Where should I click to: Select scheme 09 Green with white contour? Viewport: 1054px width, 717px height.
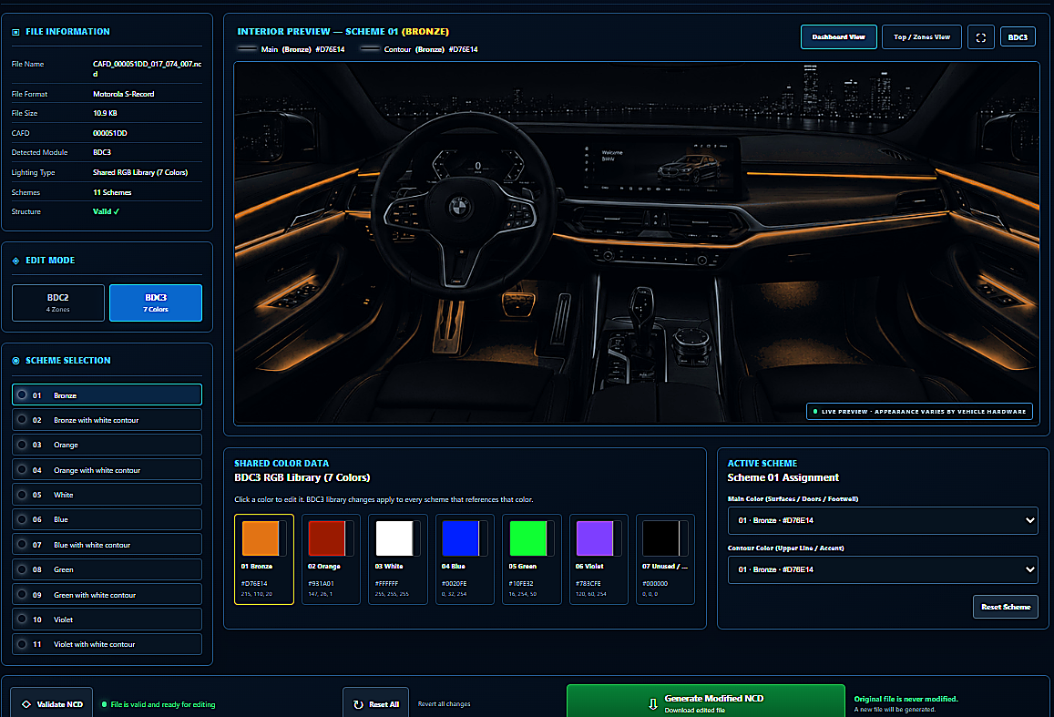(107, 595)
